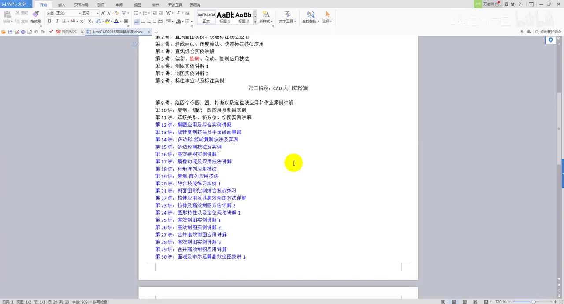Decrease font size with A- icon
The height and width of the screenshot is (304, 564).
[110, 13]
